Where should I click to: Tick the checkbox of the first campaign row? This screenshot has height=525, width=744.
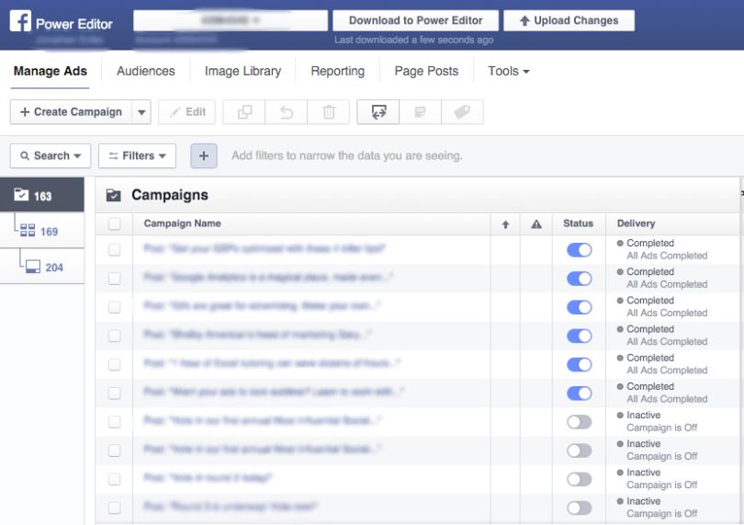pyautogui.click(x=114, y=250)
